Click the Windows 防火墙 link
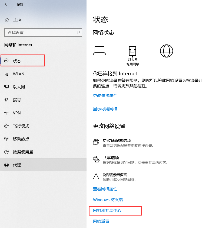 (108, 200)
